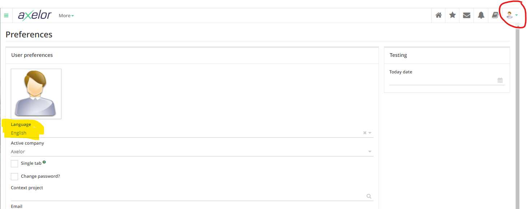527x209 pixels.
Task: Click the Context project search icon
Action: (x=369, y=196)
